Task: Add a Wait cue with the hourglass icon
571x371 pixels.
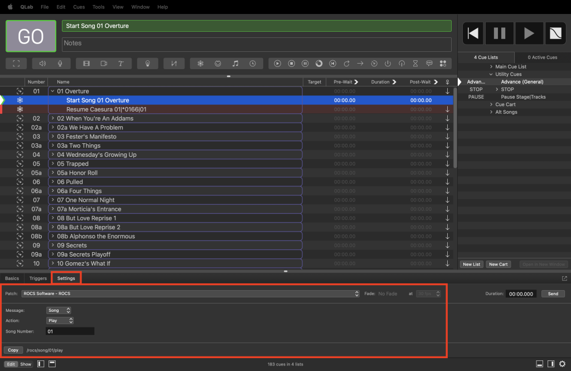Action: click(x=415, y=64)
